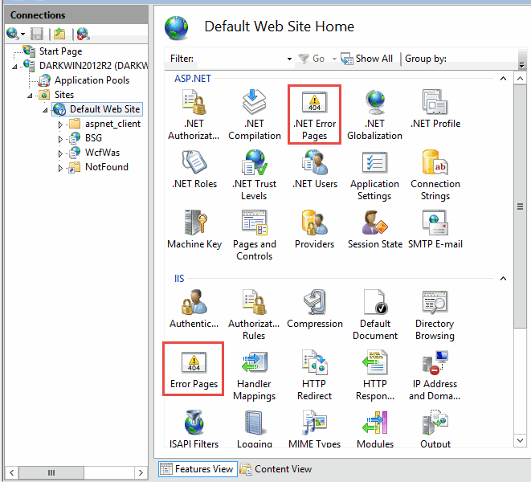This screenshot has height=482, width=531.
Task: Open .NET Globalization feature
Action: (374, 115)
